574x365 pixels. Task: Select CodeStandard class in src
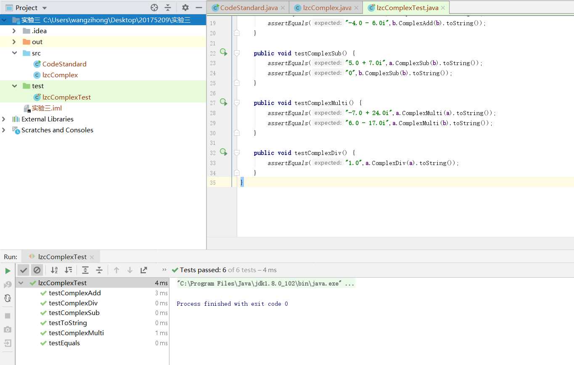[64, 64]
